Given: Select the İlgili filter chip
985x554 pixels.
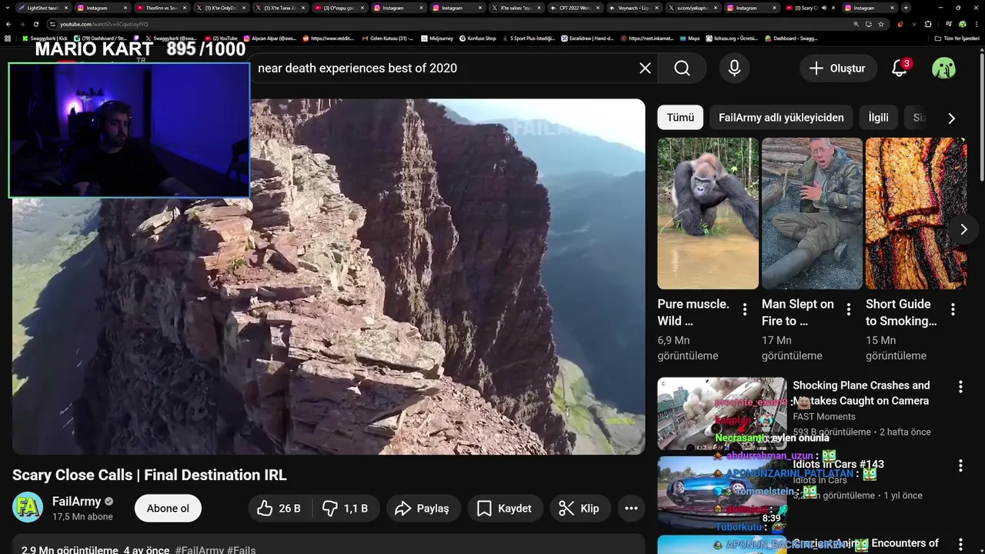Looking at the screenshot, I should 878,118.
